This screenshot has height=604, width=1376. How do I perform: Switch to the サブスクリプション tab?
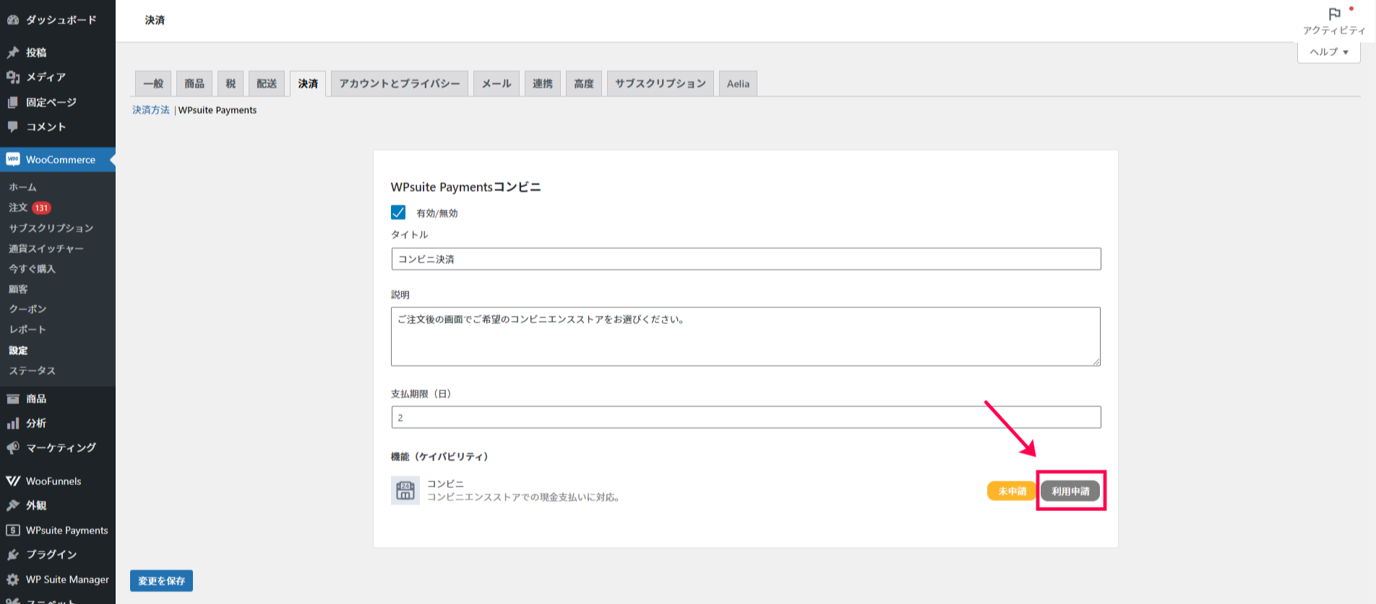coord(661,84)
